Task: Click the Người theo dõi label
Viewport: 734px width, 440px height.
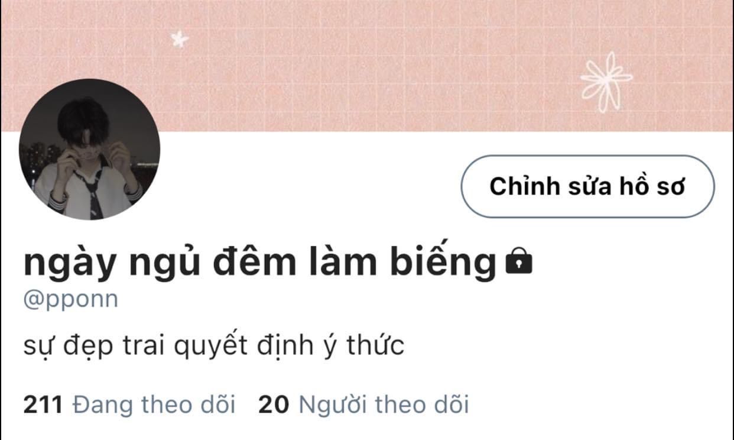Action: (384, 405)
